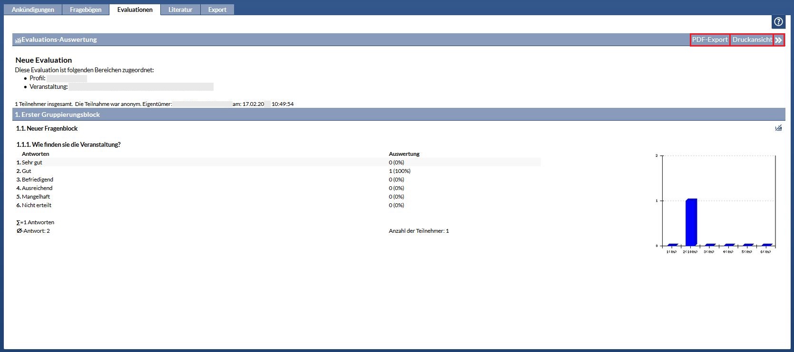Click the Neuer Fragenblock heading
The image size is (794, 352).
click(x=47, y=128)
